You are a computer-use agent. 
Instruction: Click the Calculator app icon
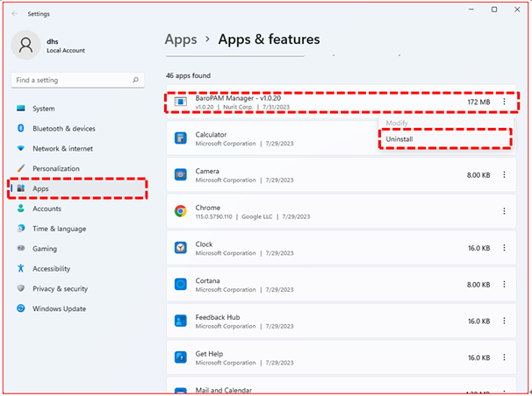coord(181,138)
